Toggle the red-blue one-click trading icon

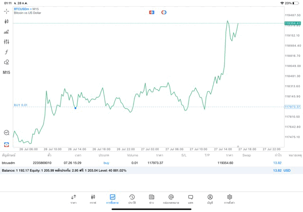point(151,12)
